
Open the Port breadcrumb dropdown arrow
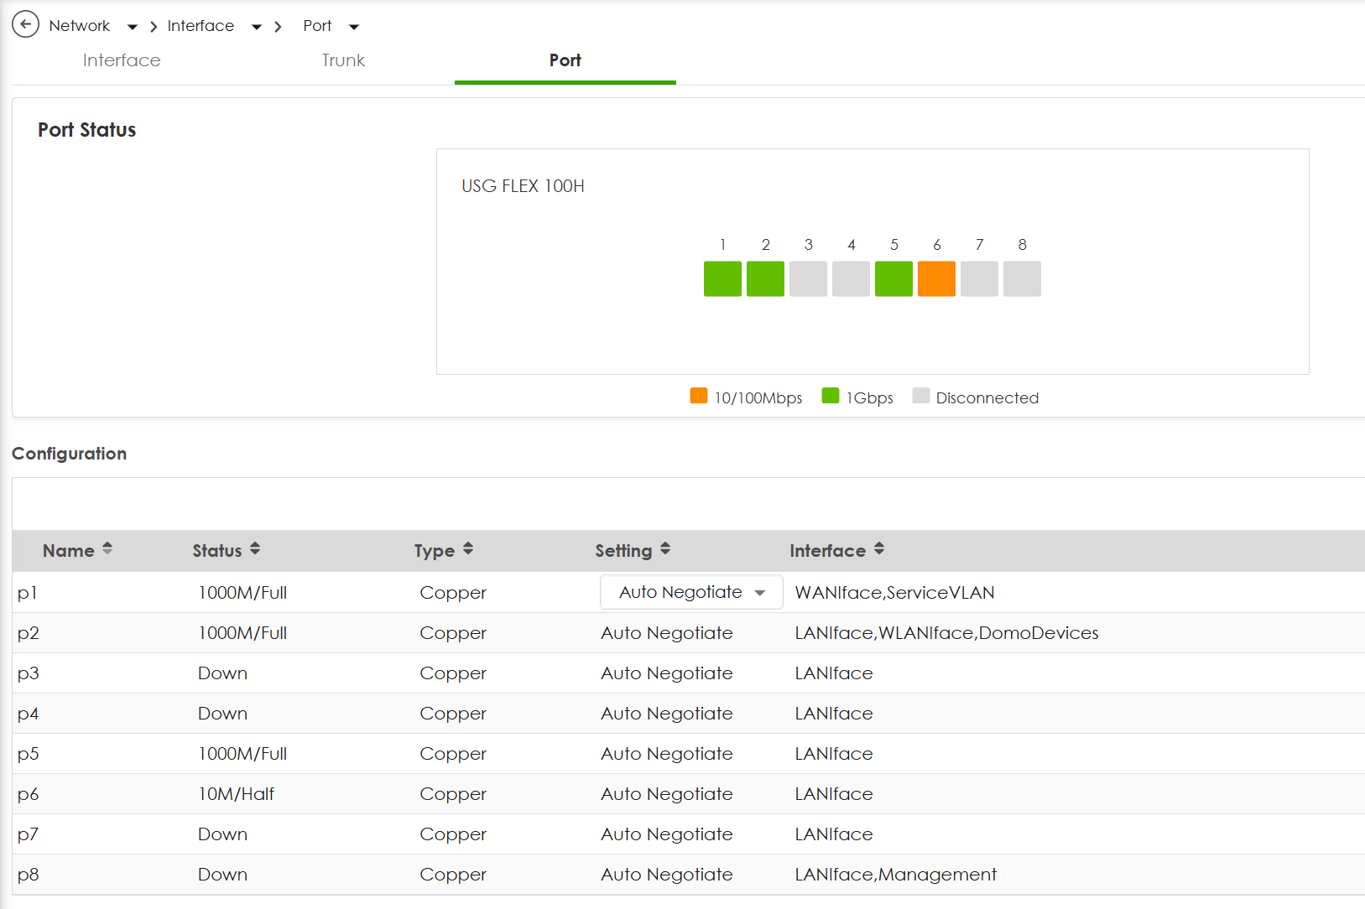[354, 27]
